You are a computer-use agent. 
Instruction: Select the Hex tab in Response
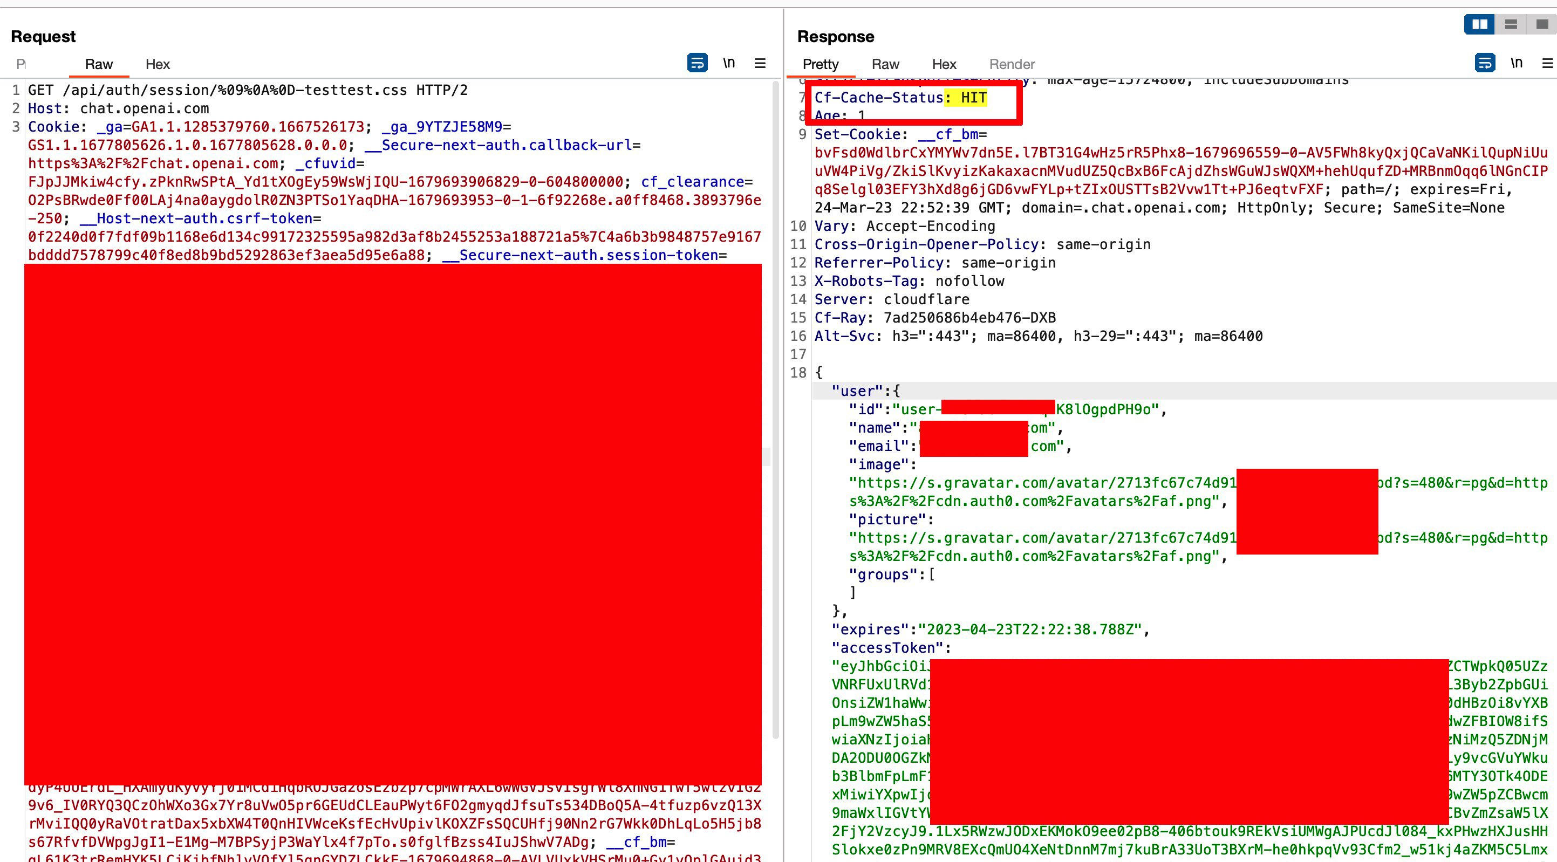pyautogui.click(x=944, y=64)
